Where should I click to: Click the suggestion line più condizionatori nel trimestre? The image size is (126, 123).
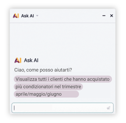48,87
